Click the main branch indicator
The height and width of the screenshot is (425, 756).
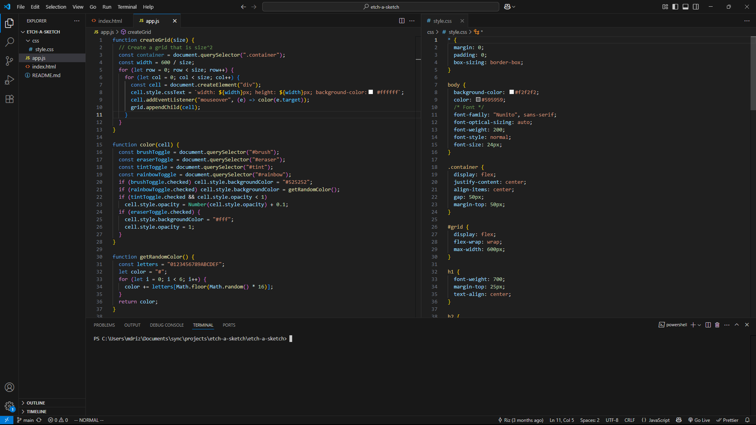(x=26, y=420)
